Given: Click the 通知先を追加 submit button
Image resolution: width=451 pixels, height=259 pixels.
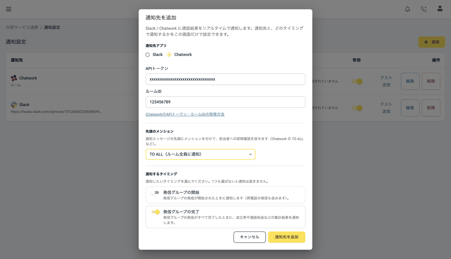Looking at the screenshot, I should click(287, 237).
